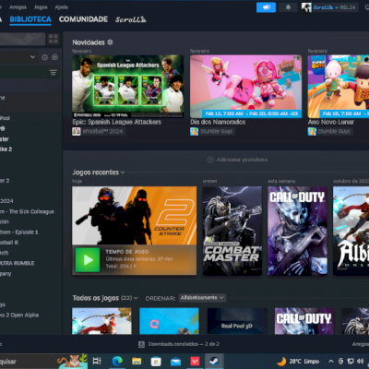
Task: Open library advanced filter icon
Action: click(x=54, y=73)
